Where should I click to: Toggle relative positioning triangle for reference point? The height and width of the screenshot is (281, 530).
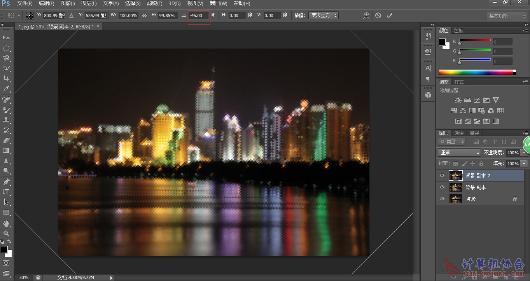pos(71,16)
